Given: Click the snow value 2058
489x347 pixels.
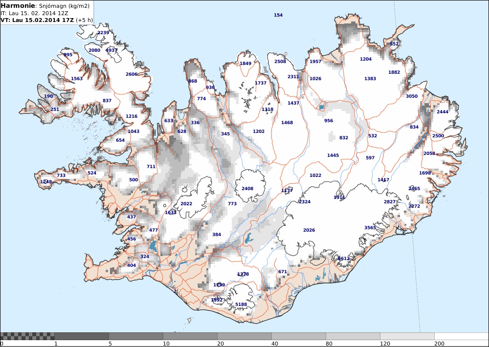Looking at the screenshot, I should tap(429, 153).
